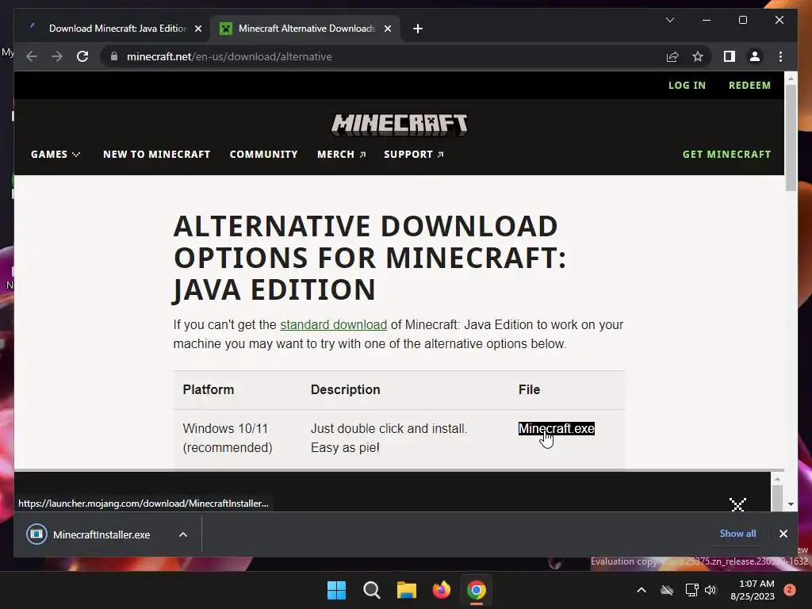The image size is (812, 609).
Task: Click the Alternative Download Options heading
Action: click(370, 258)
